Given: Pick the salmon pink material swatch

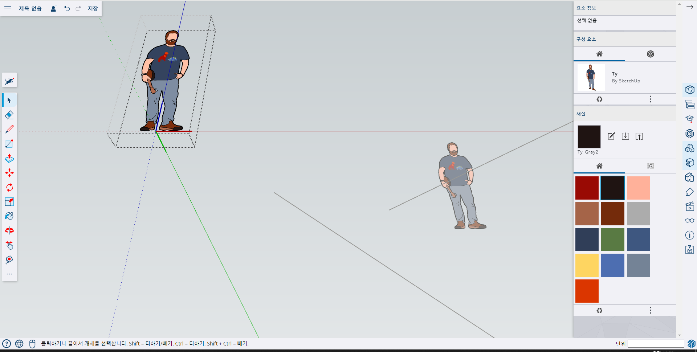Looking at the screenshot, I should click(639, 188).
